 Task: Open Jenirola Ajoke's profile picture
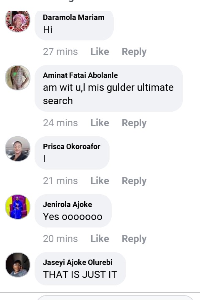pos(17,207)
